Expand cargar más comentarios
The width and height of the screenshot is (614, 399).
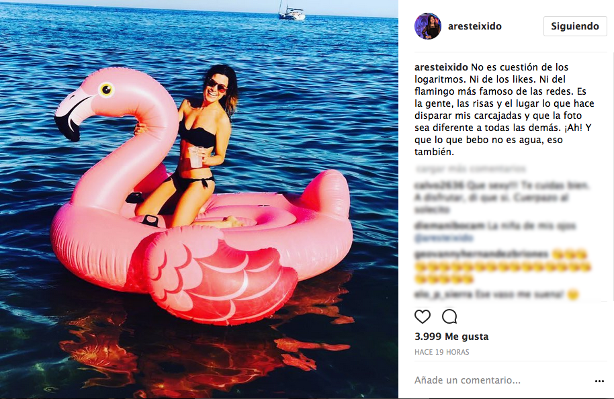tap(471, 169)
